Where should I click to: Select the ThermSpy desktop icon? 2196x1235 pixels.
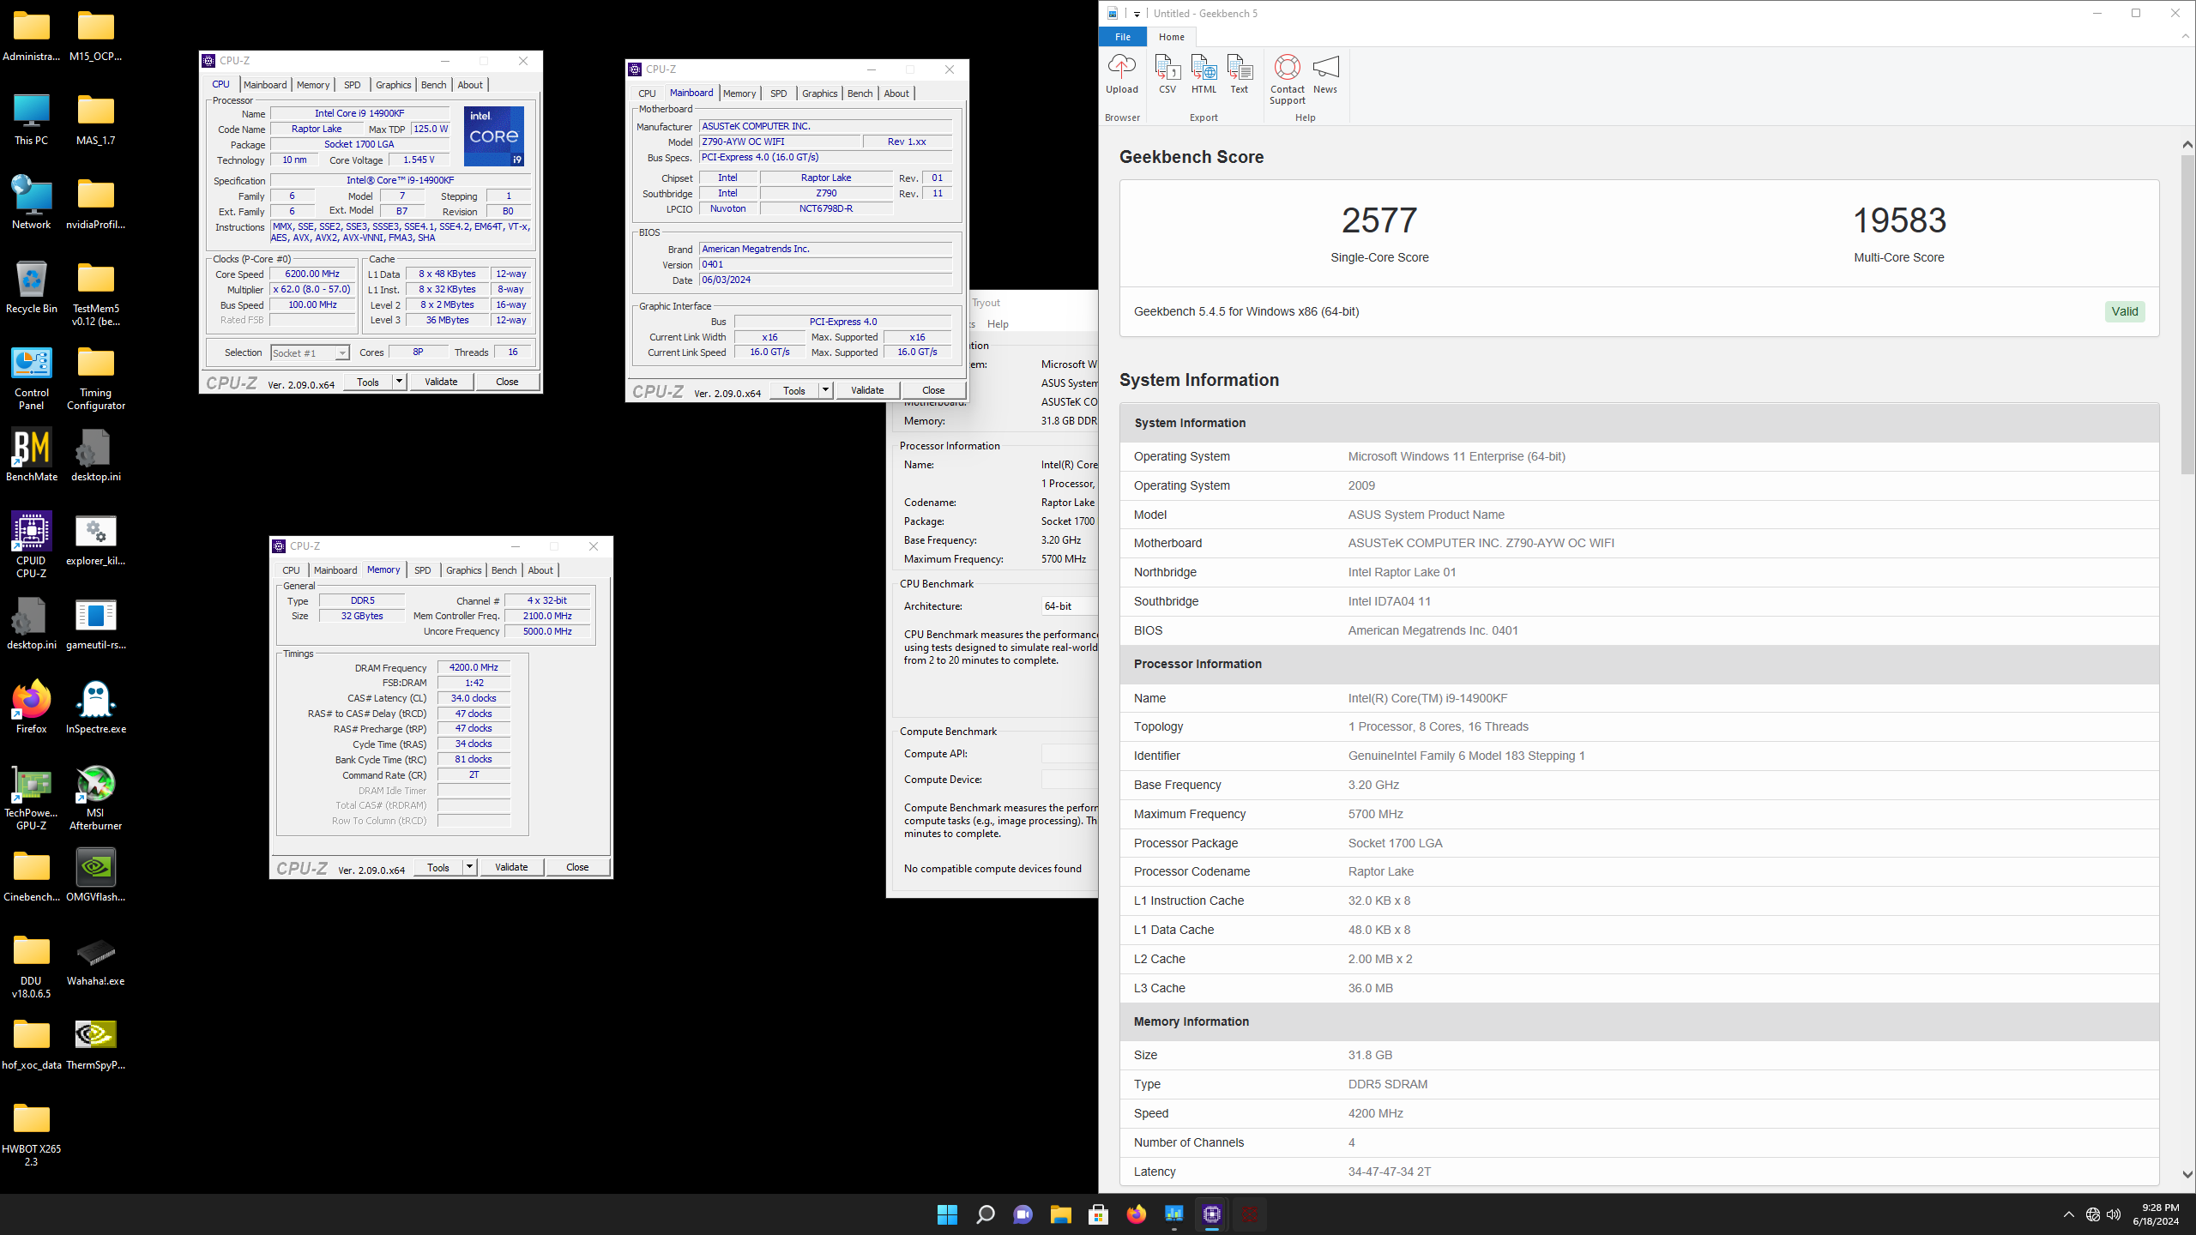coord(96,1044)
